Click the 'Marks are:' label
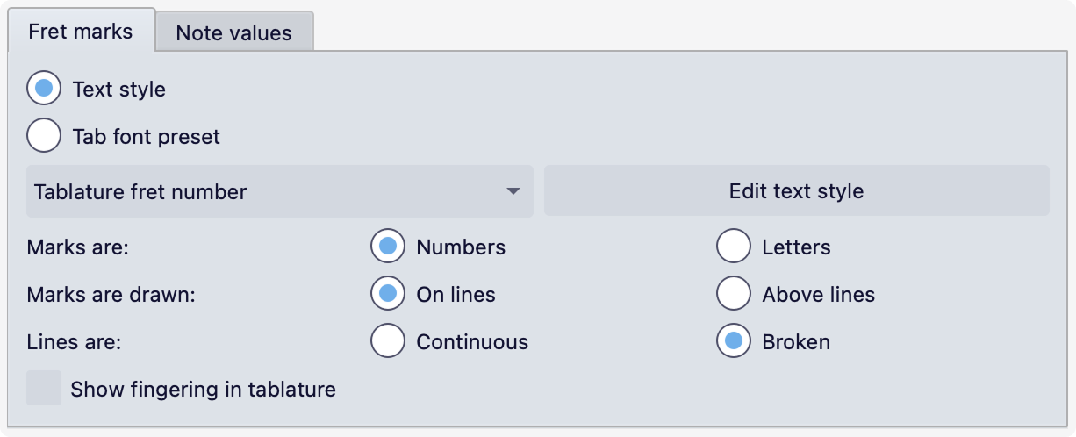Image resolution: width=1076 pixels, height=437 pixels. 78,247
